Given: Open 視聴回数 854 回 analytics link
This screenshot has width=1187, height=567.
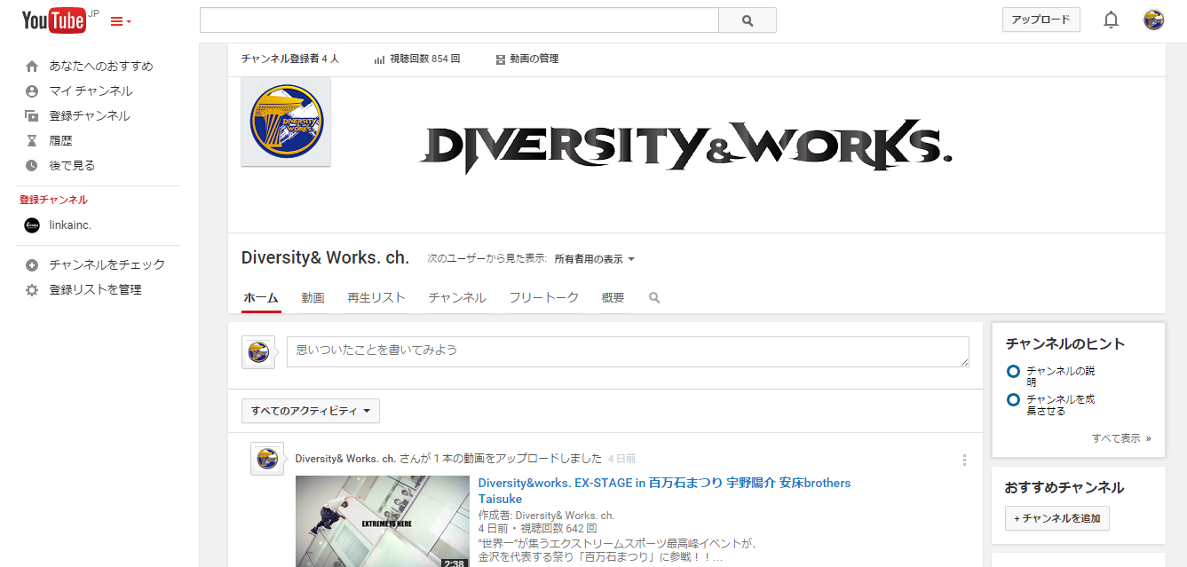Looking at the screenshot, I should [x=424, y=59].
